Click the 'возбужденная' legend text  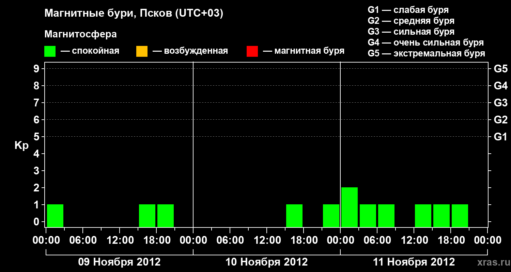pos(196,52)
